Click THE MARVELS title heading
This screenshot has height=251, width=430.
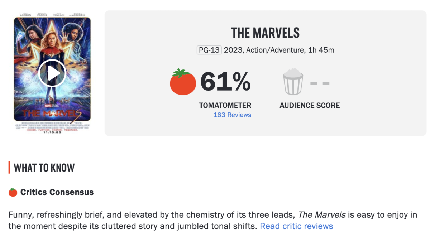click(x=265, y=33)
